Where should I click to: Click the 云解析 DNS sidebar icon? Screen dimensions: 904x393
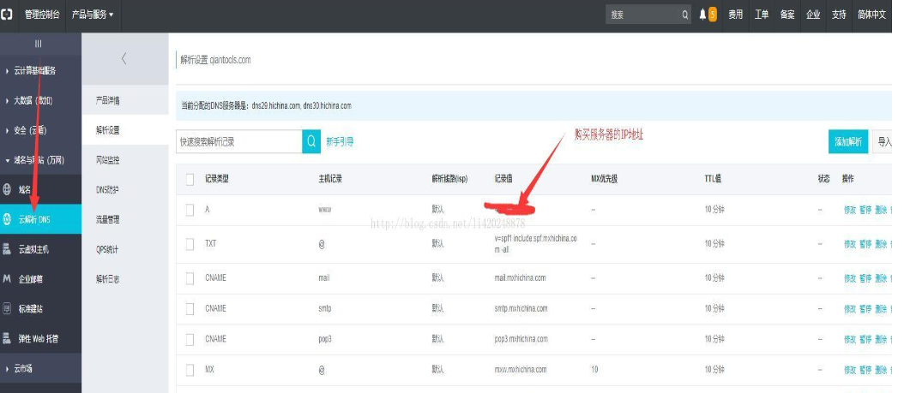(7, 219)
